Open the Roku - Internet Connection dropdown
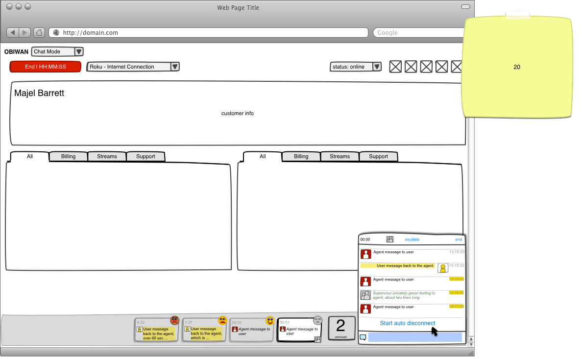Image resolution: width=582 pixels, height=359 pixels. pyautogui.click(x=133, y=67)
